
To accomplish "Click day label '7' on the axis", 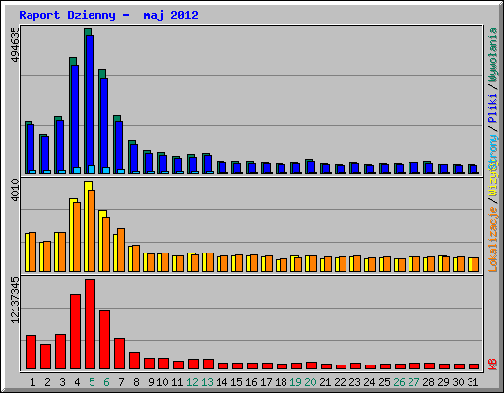I will pos(121,382).
